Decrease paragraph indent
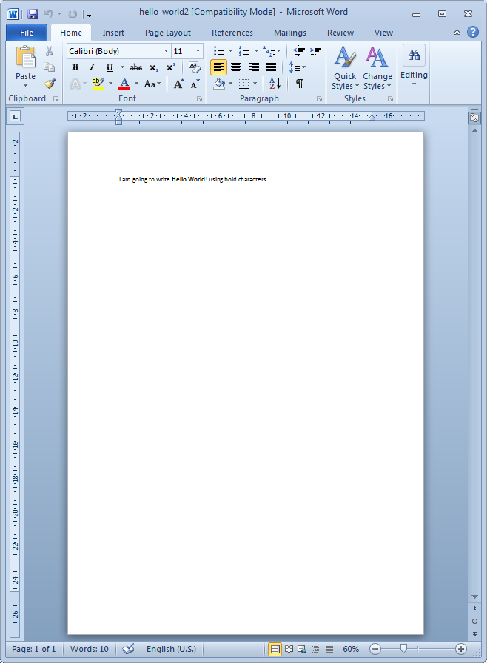 pyautogui.click(x=299, y=51)
